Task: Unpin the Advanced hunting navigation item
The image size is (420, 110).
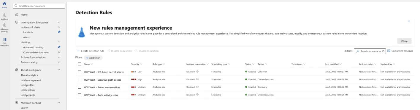Action: tap(59, 47)
